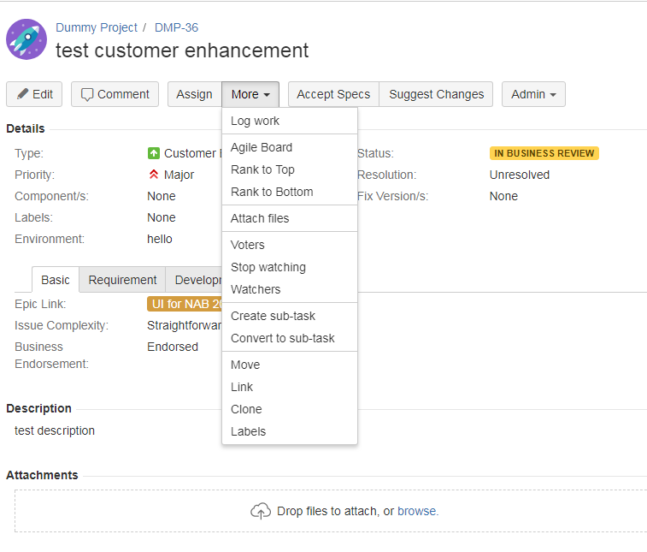
Task: Open the Admin dropdown menu
Action: tap(533, 94)
